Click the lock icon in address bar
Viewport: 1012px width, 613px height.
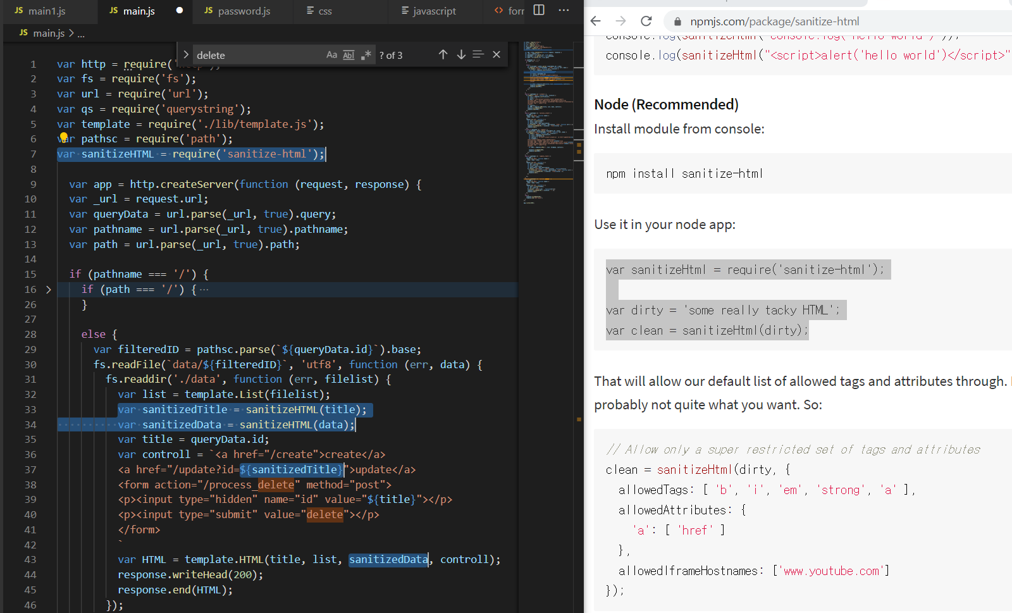point(677,22)
